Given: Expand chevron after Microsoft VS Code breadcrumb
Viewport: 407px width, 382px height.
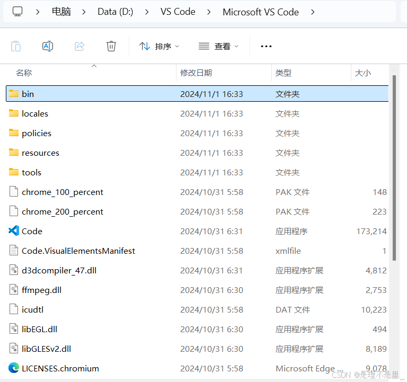Looking at the screenshot, I should pyautogui.click(x=313, y=12).
